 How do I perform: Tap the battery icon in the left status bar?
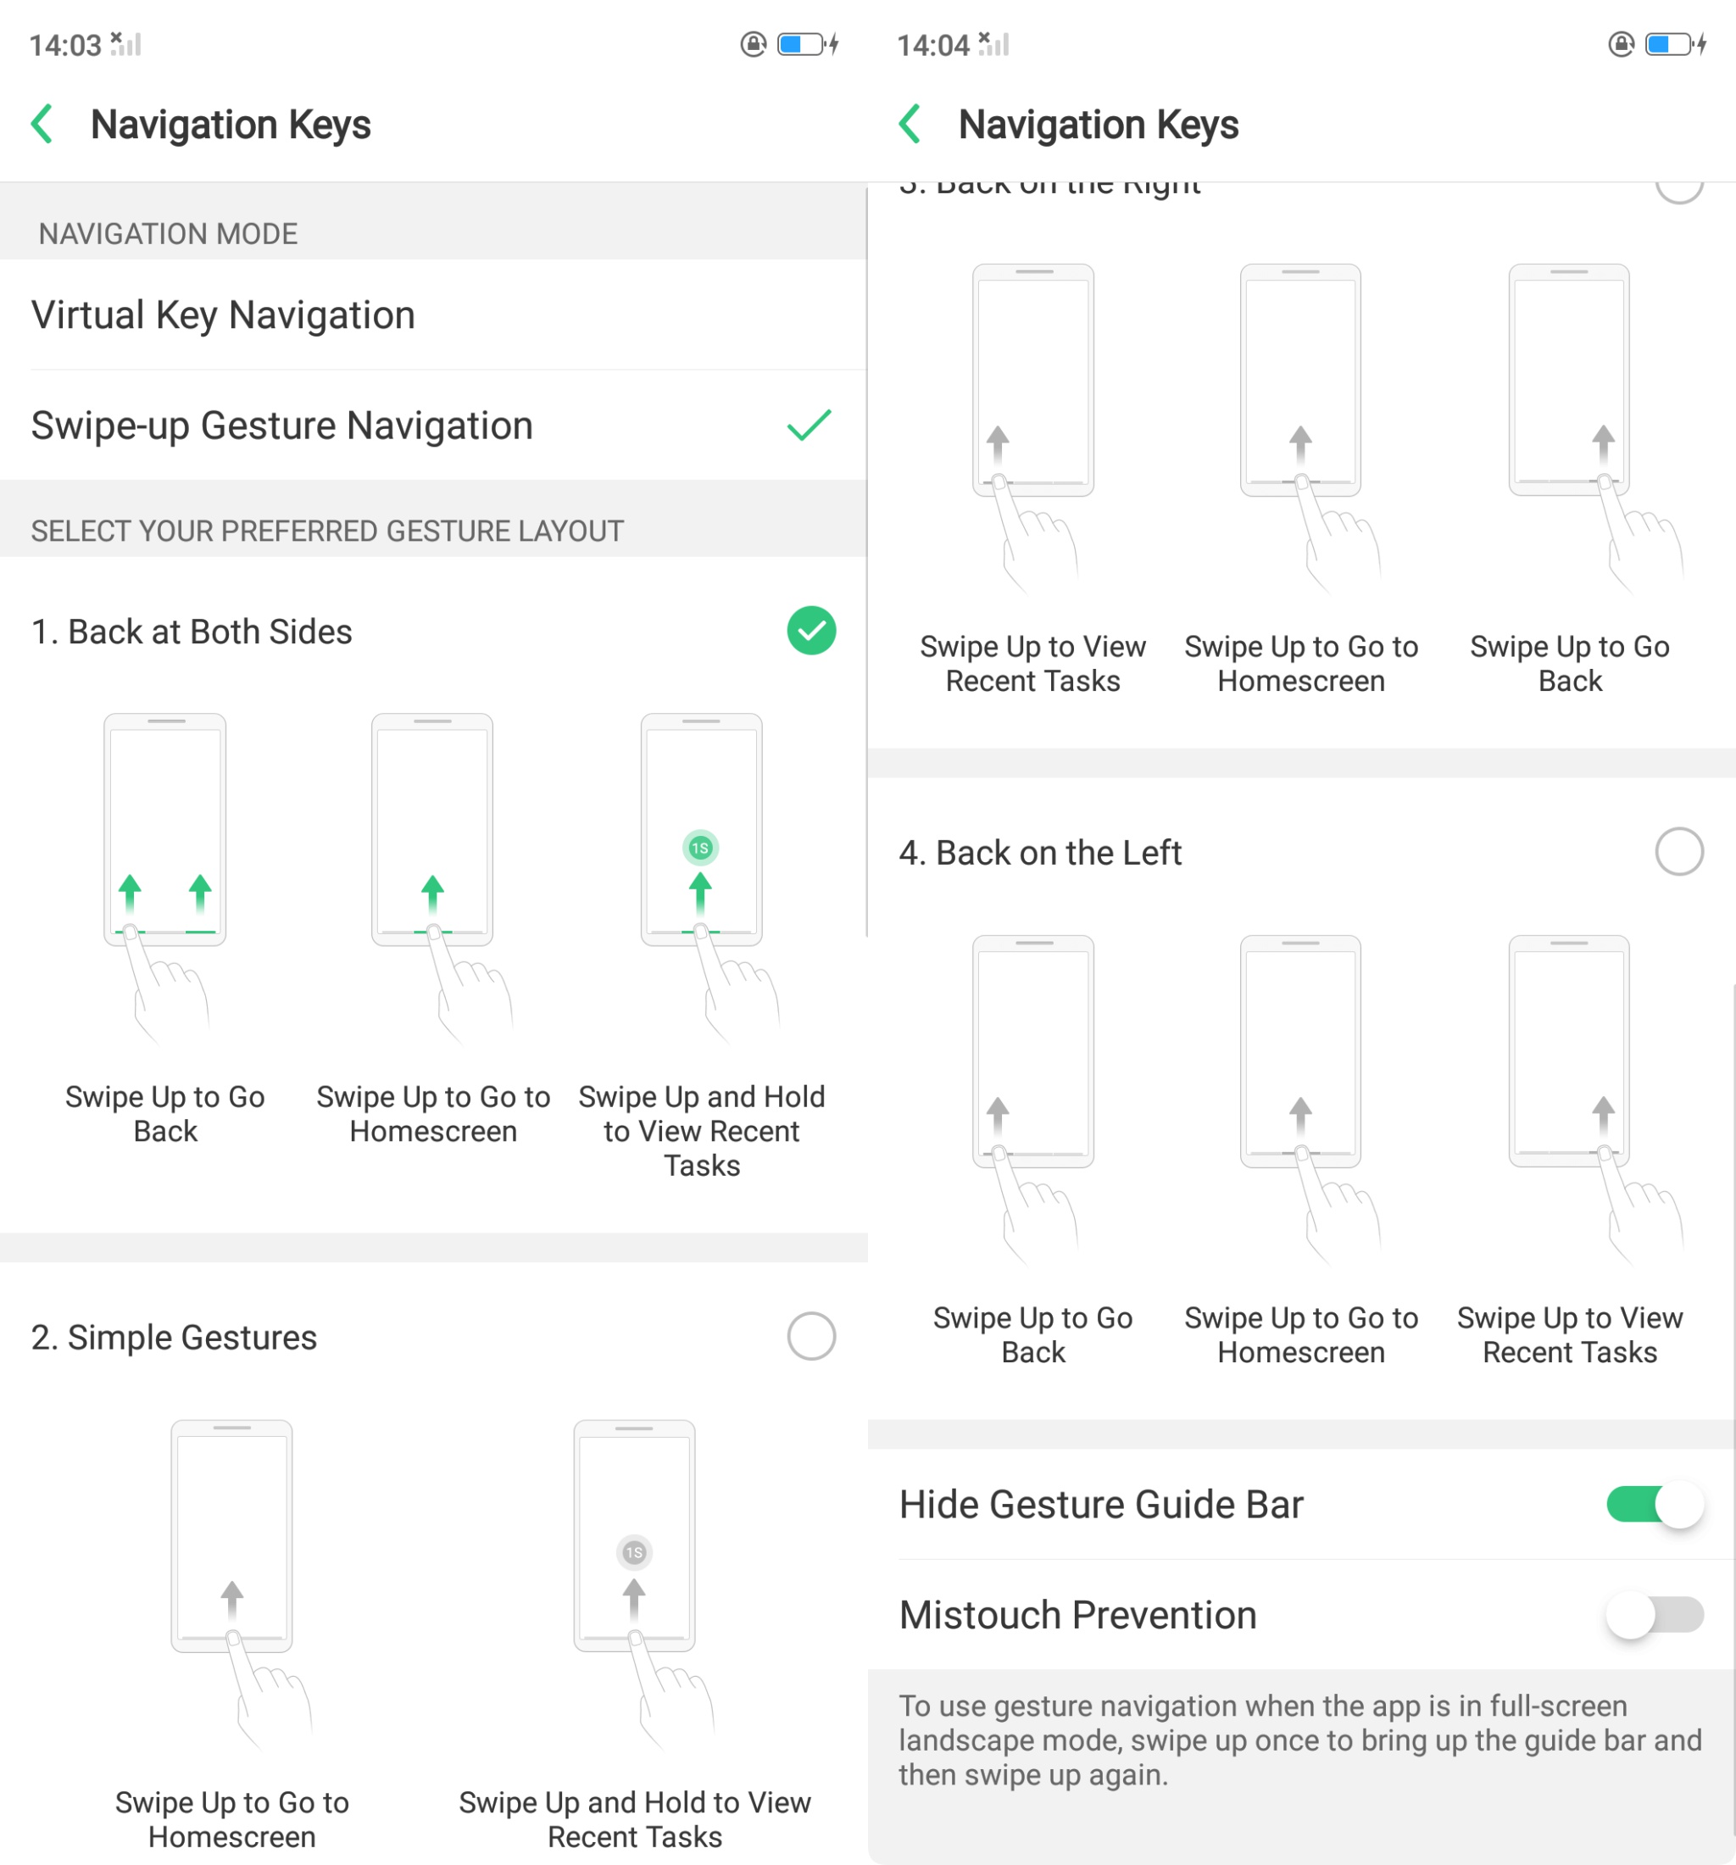803,44
